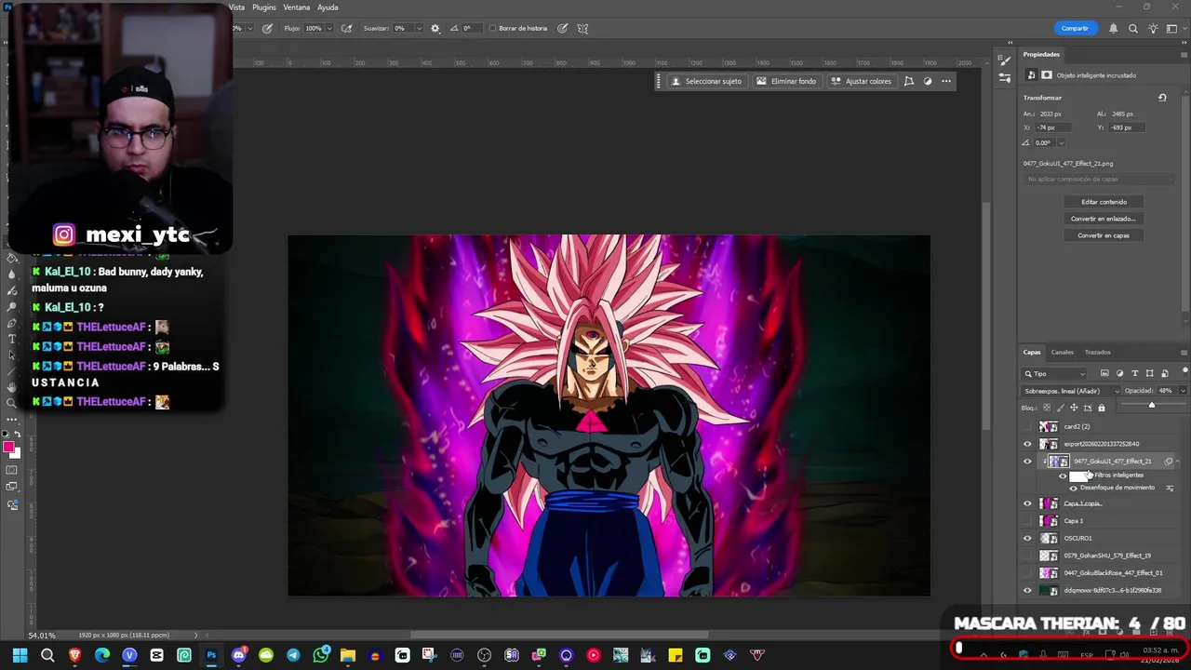Select the Dodge tool
The width and height of the screenshot is (1191, 670).
point(11,306)
